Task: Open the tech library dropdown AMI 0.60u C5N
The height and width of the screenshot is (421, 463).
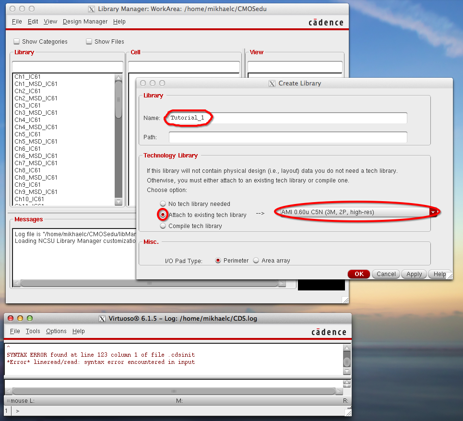Action: [358, 212]
